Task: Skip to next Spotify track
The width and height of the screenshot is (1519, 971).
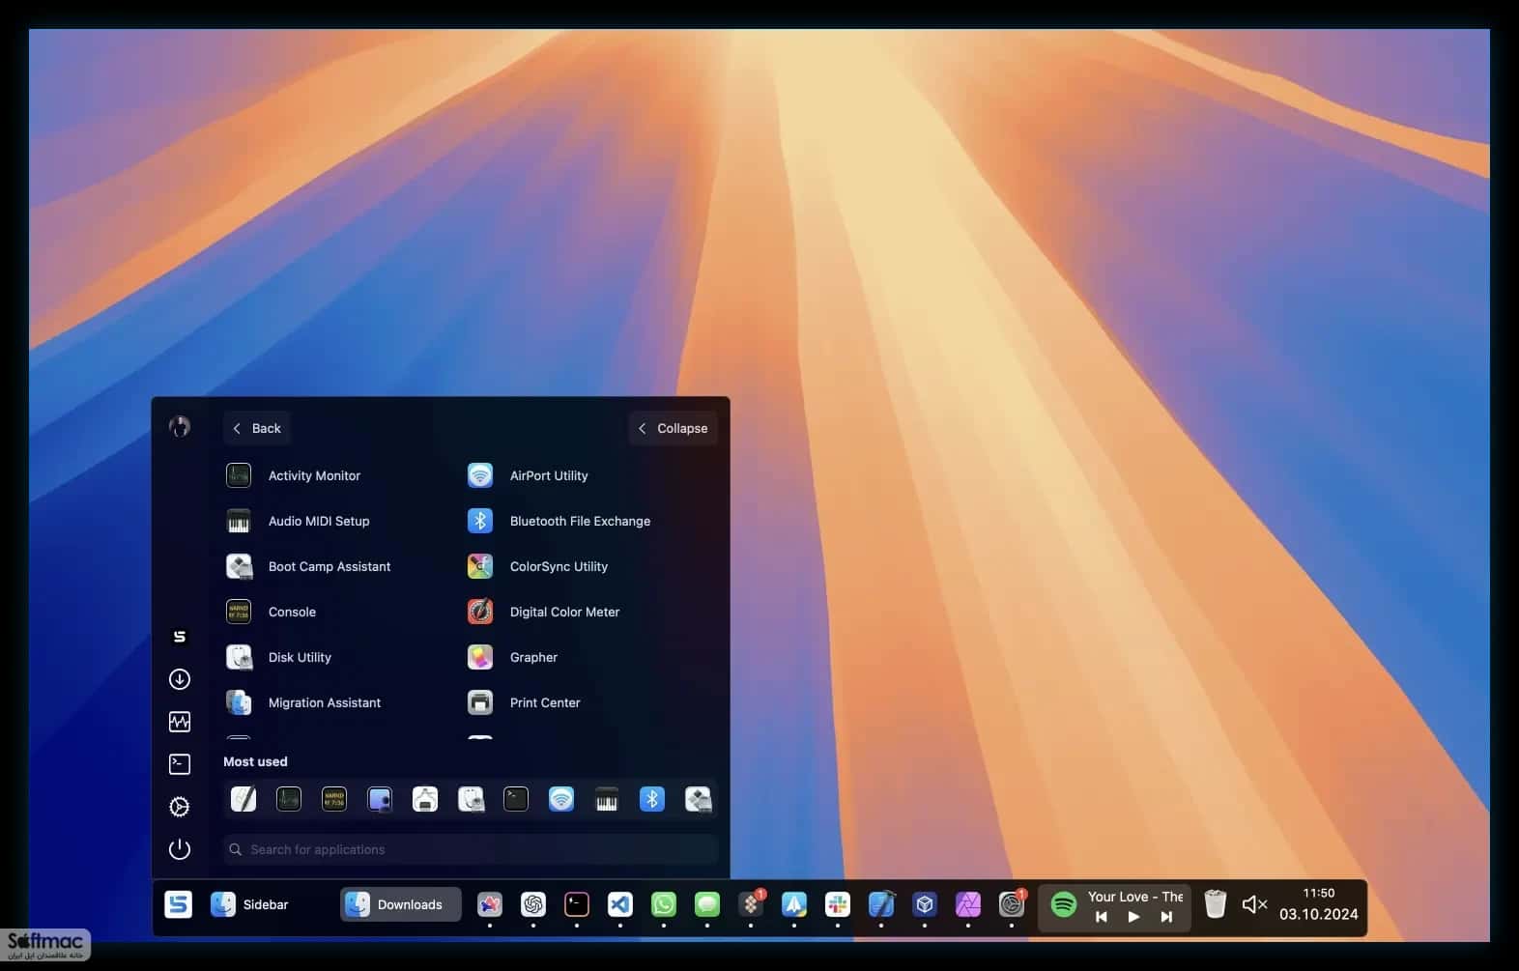Action: [x=1166, y=917]
